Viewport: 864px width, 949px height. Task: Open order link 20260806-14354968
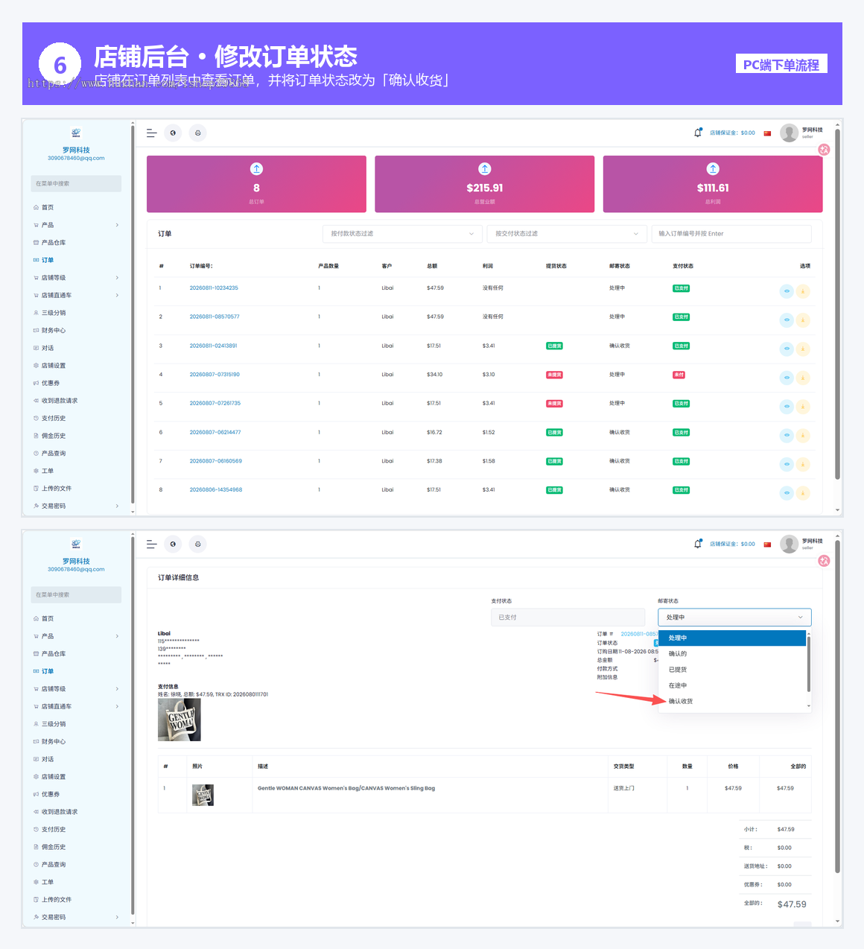(x=216, y=490)
